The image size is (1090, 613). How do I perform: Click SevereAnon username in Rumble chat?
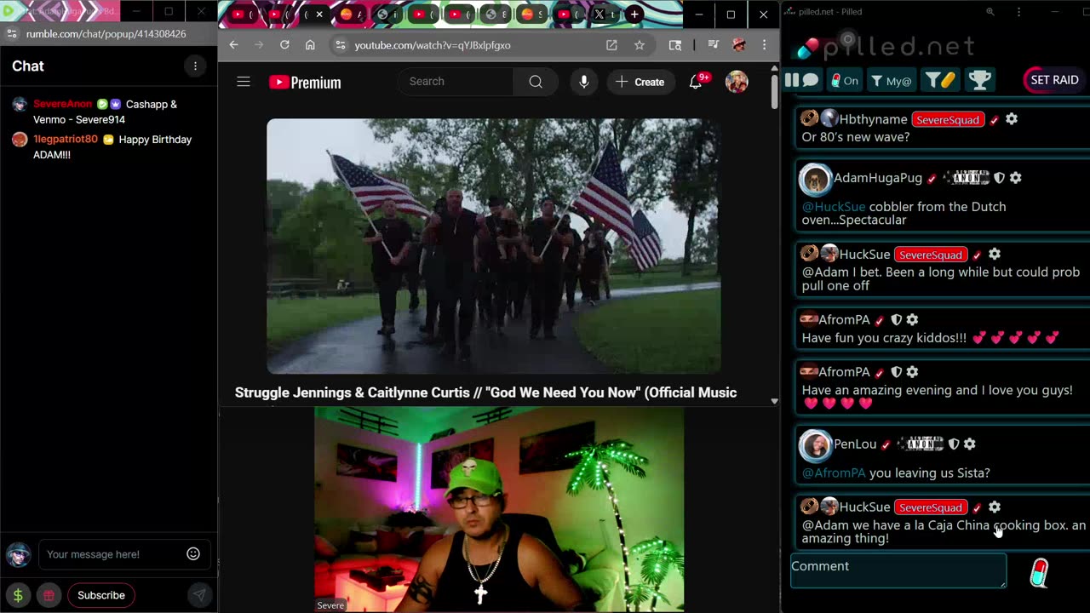coord(62,104)
